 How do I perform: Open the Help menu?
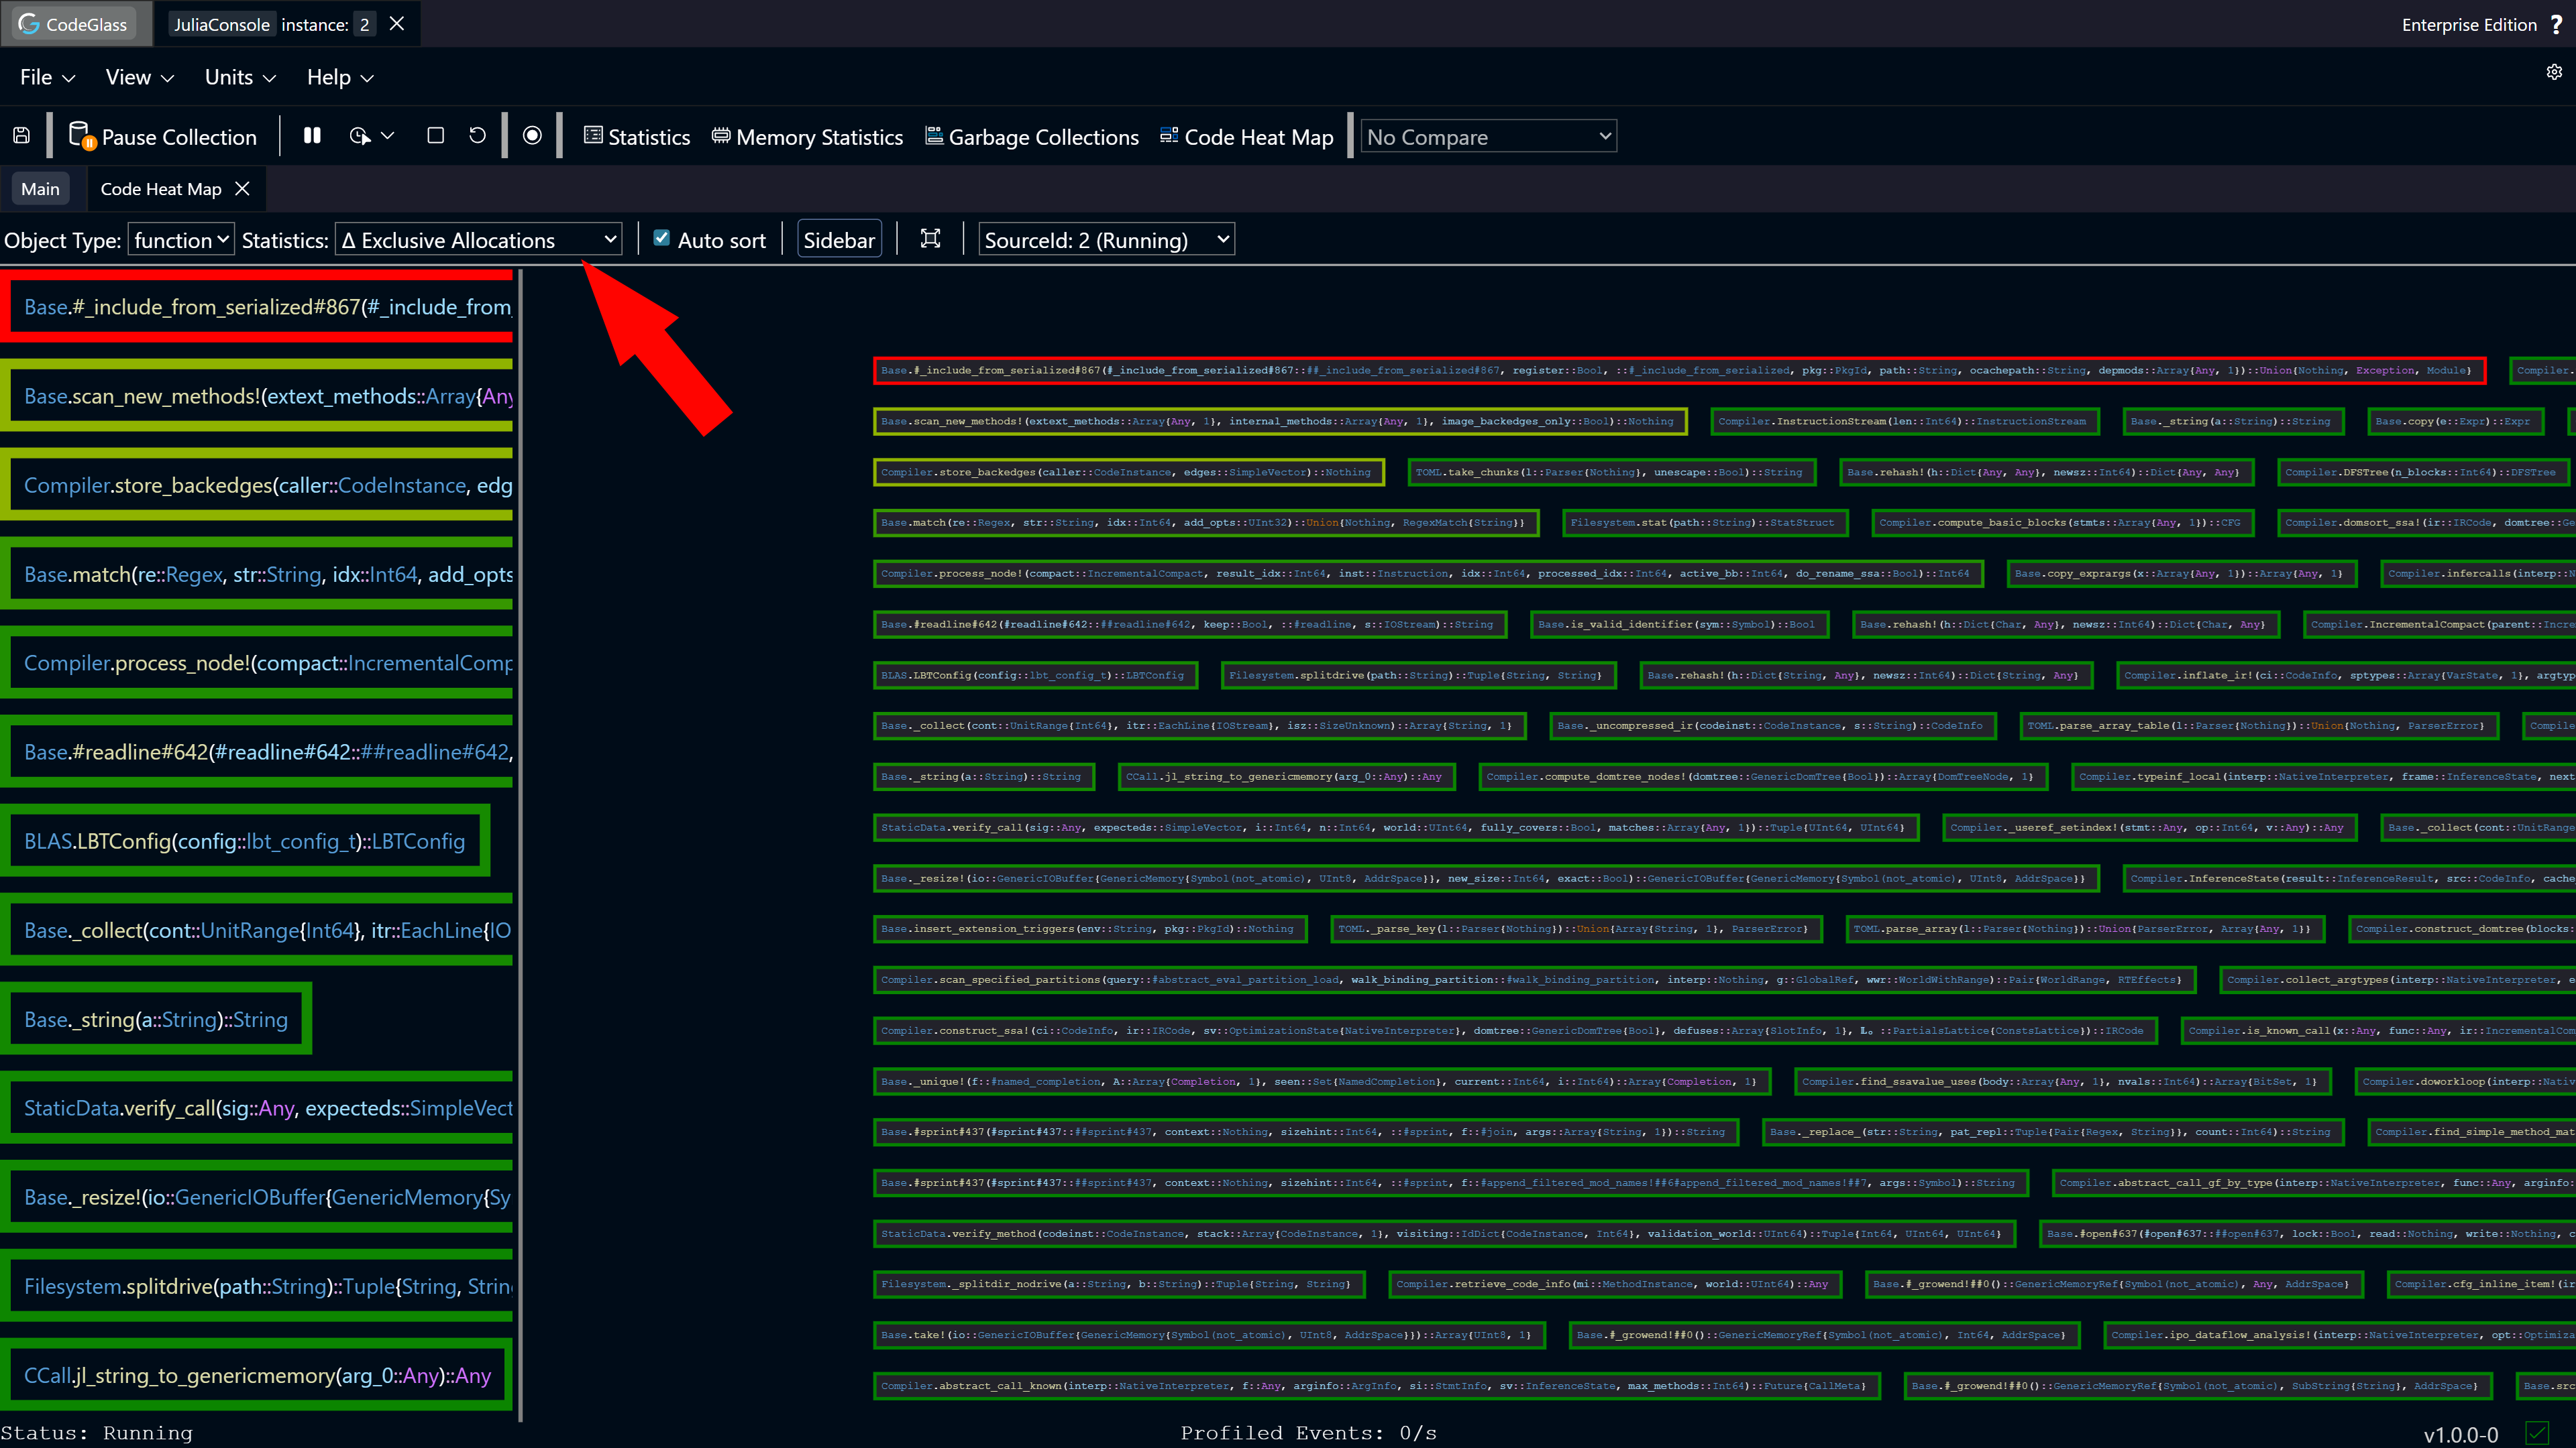point(340,77)
